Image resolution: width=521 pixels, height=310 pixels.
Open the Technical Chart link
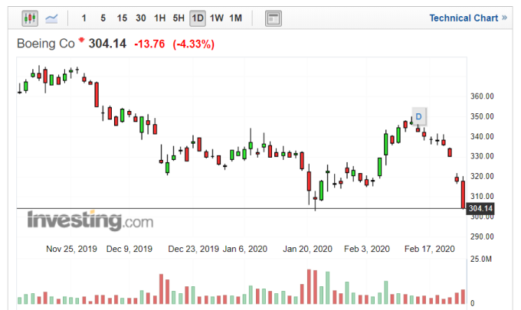[468, 18]
